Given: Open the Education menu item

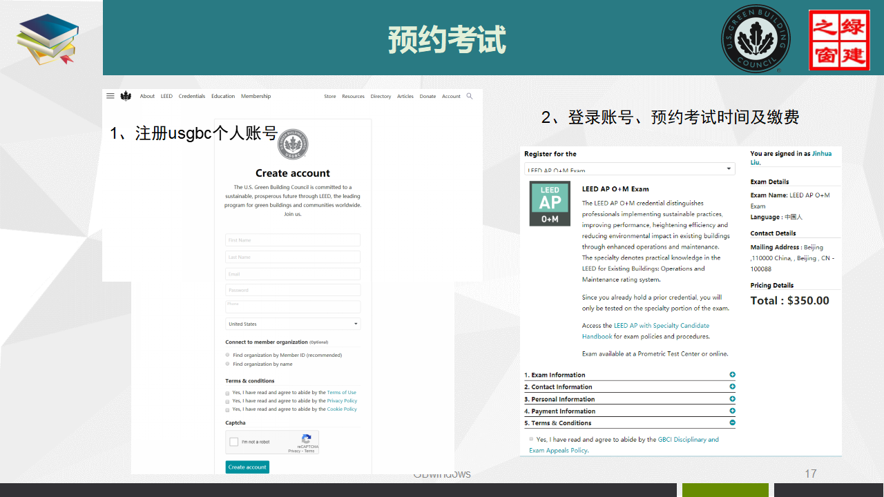Looking at the screenshot, I should pyautogui.click(x=223, y=96).
